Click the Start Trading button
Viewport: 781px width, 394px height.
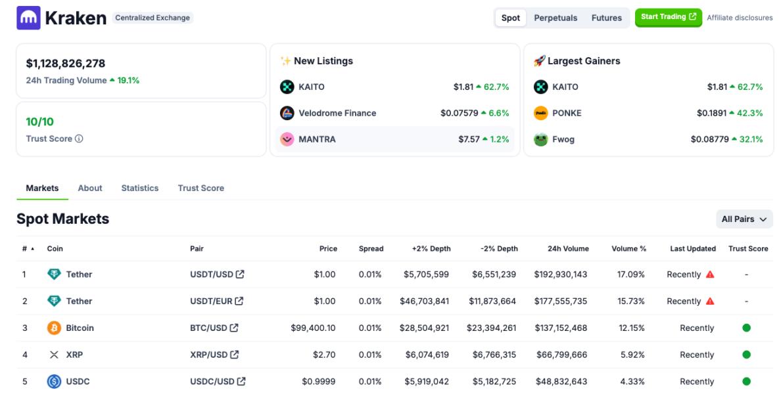669,18
